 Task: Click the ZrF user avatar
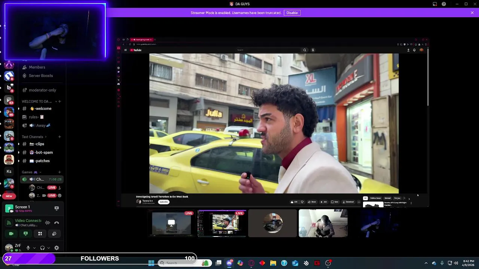9,248
